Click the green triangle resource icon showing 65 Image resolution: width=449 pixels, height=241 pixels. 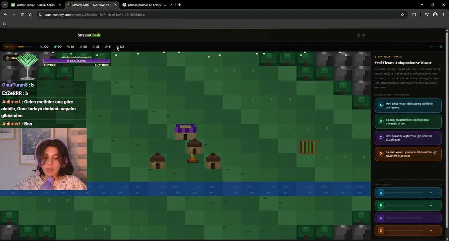81,47
